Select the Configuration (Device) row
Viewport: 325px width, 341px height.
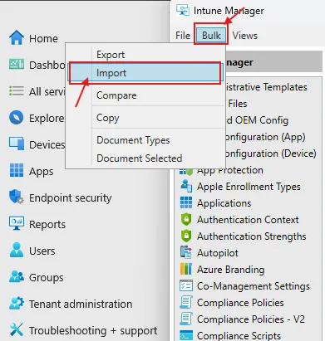click(x=272, y=153)
